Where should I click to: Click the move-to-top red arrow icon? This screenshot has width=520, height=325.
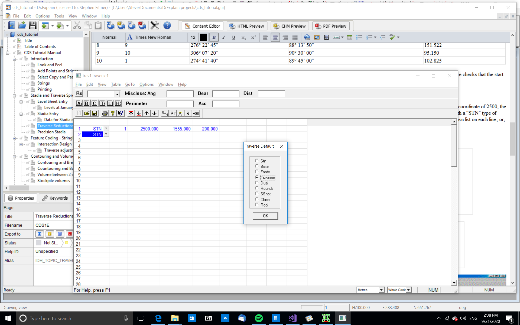click(131, 113)
